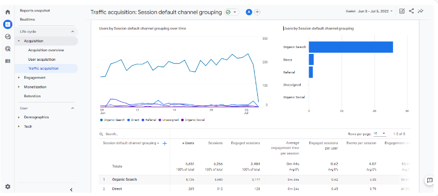Open the feedback icon at bottom right

[430, 180]
